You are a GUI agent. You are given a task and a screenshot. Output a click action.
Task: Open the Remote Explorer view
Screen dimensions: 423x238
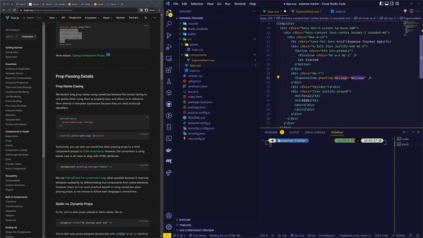click(x=169, y=59)
